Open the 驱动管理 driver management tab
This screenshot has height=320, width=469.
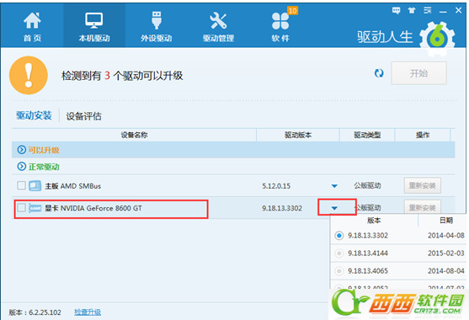(x=218, y=26)
